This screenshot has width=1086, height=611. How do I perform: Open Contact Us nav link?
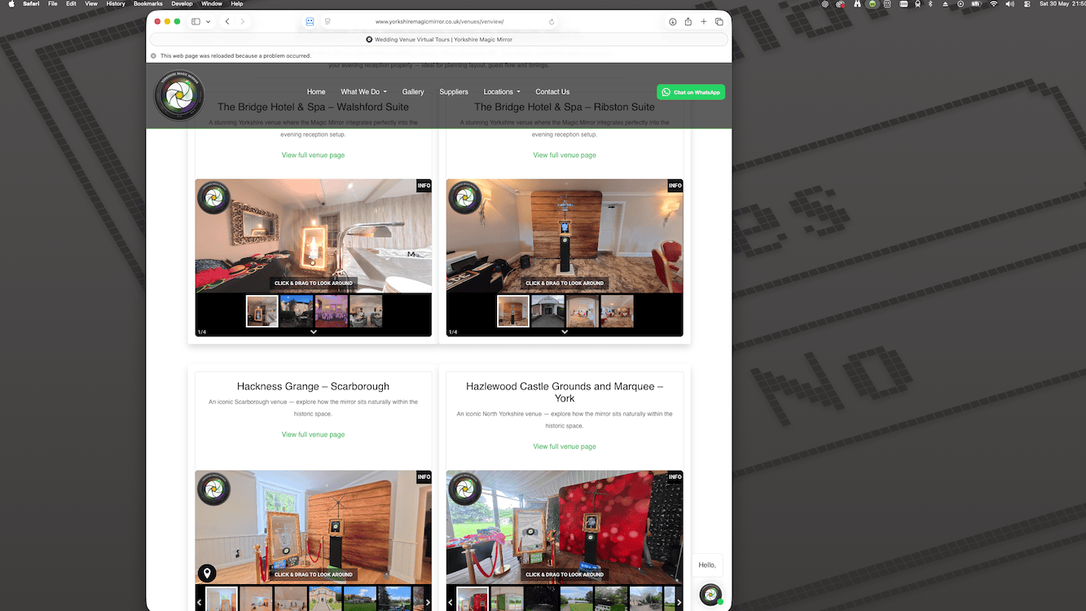[552, 92]
